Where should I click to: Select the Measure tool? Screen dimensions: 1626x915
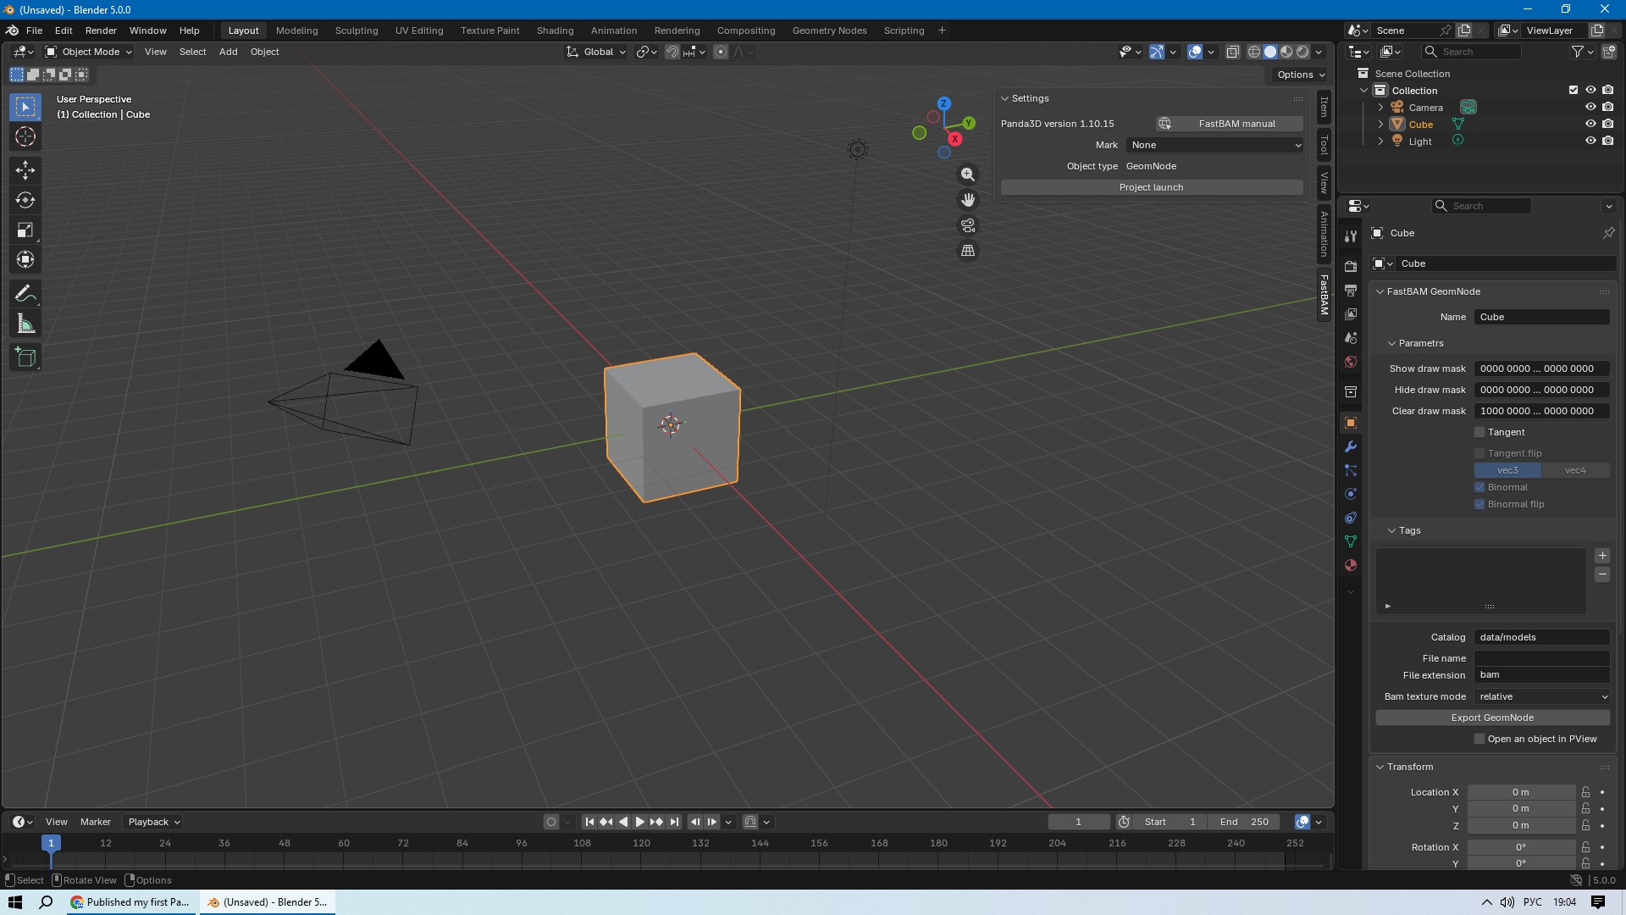point(25,324)
